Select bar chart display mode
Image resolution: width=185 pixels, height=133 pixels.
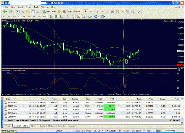pyautogui.click(x=51, y=16)
